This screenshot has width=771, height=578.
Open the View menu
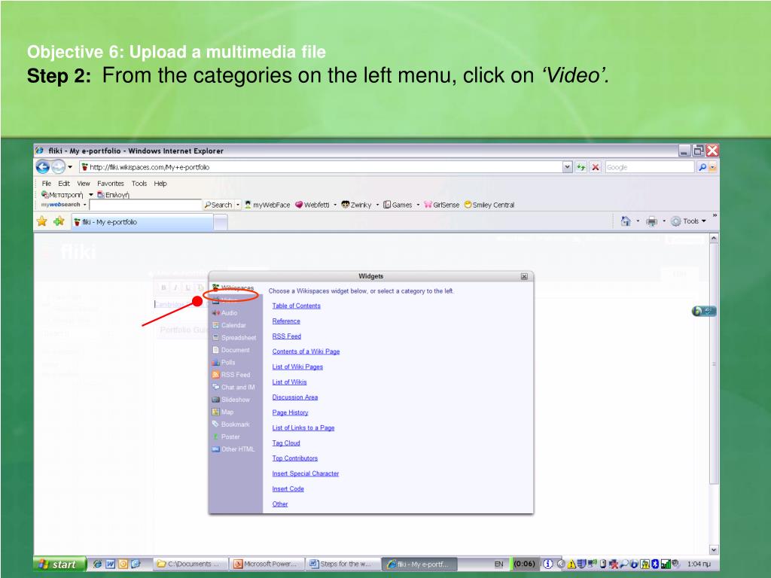(x=84, y=184)
